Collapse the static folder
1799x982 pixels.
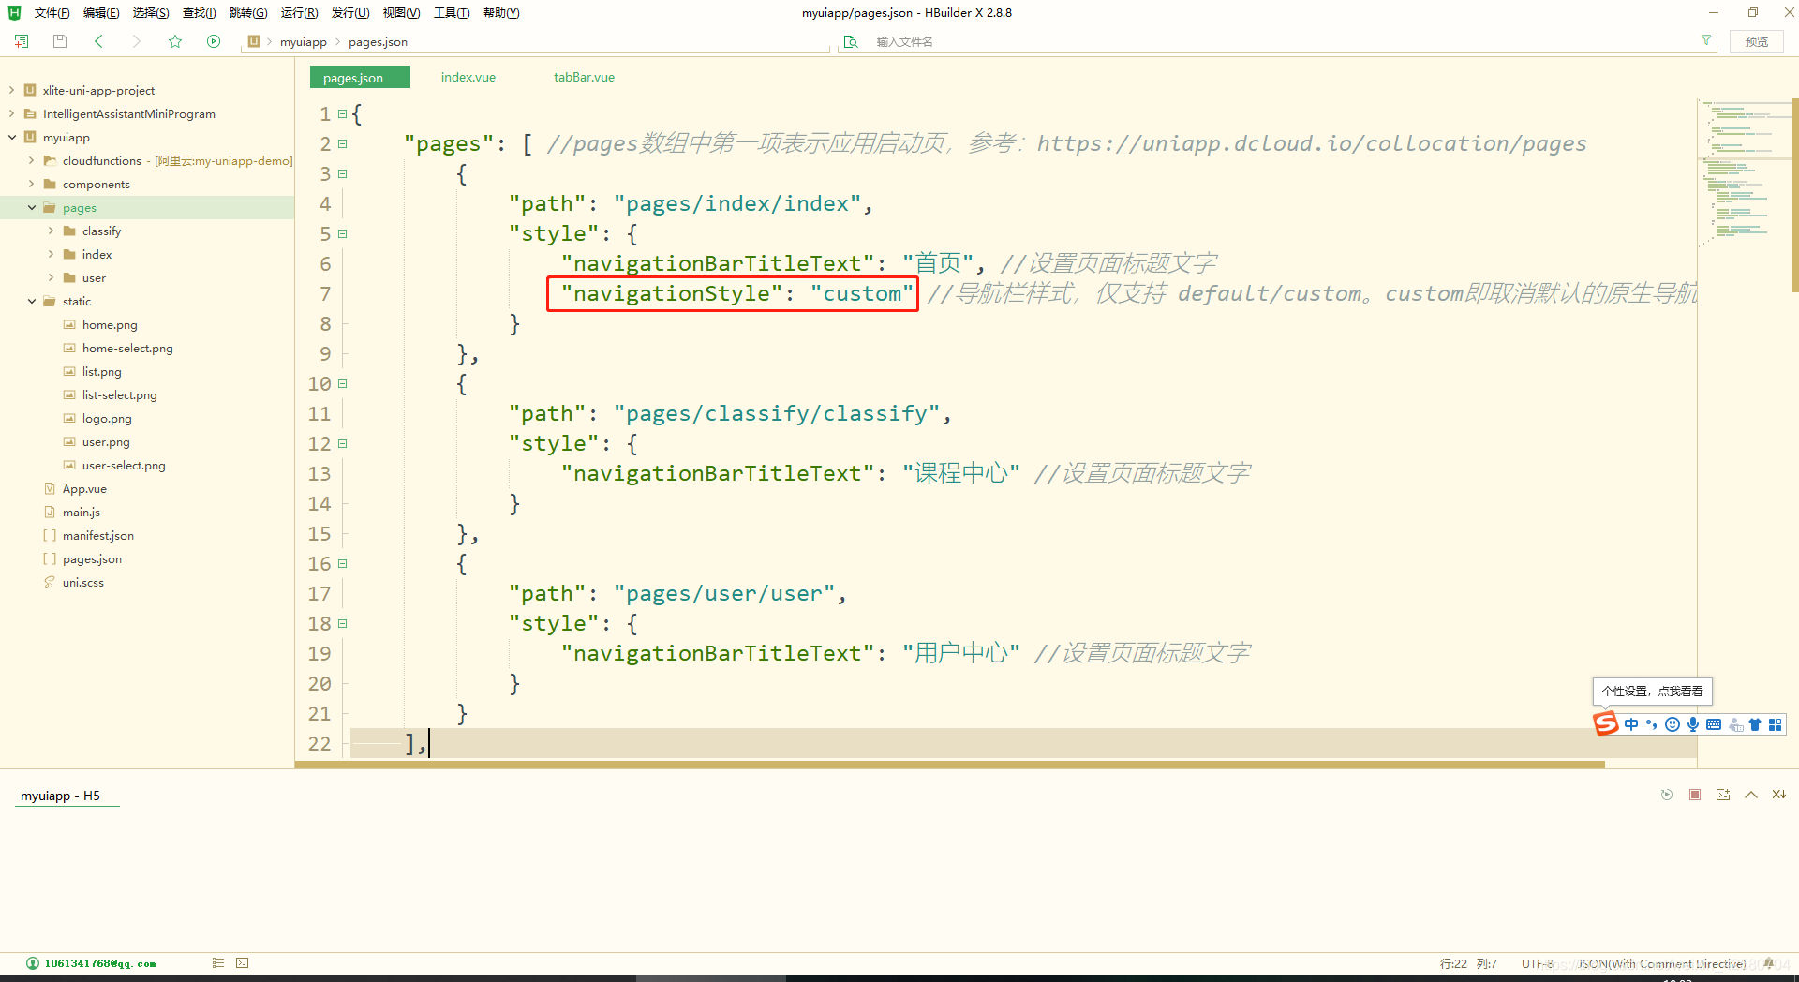32,301
